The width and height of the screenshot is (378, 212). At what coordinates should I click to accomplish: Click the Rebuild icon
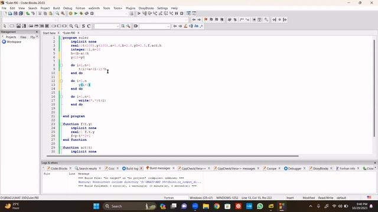tap(87, 14)
